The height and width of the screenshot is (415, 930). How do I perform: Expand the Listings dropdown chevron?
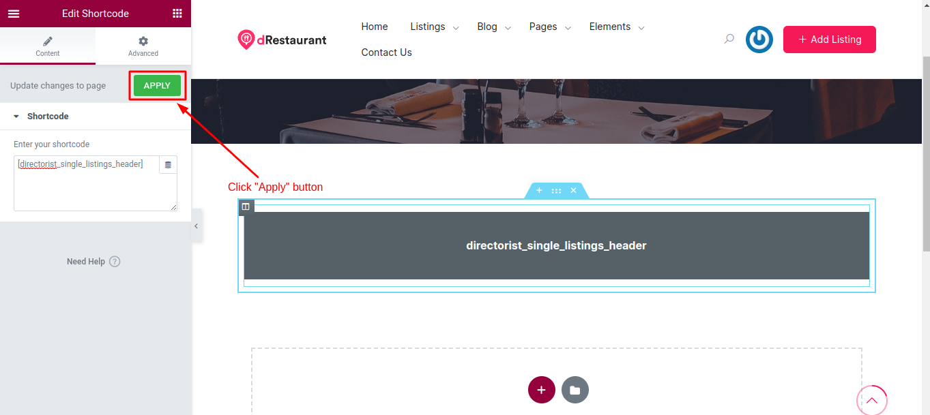coord(456,28)
